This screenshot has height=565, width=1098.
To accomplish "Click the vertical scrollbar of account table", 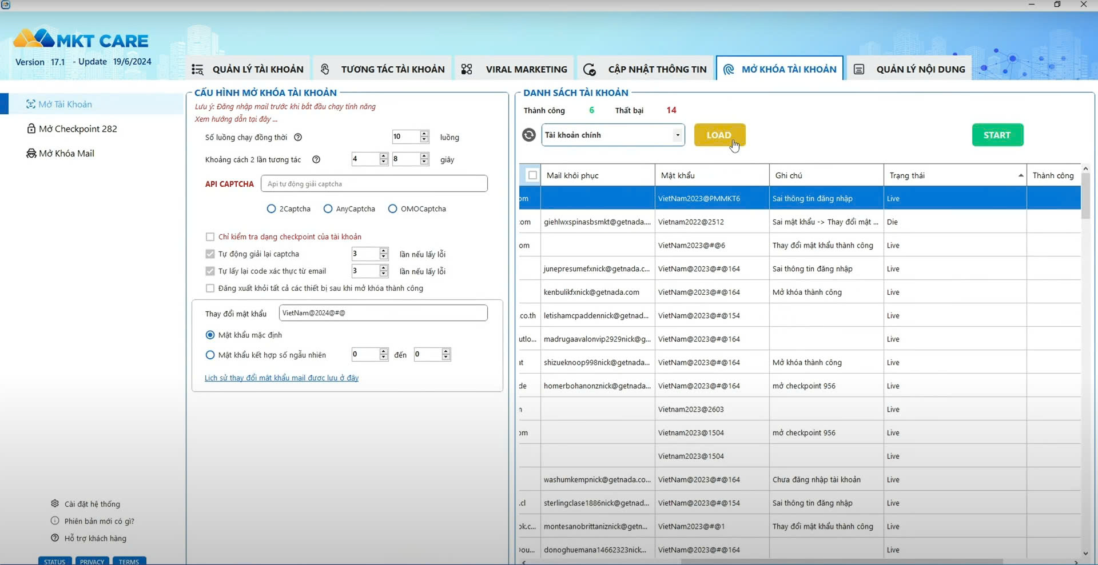I will click(1085, 195).
